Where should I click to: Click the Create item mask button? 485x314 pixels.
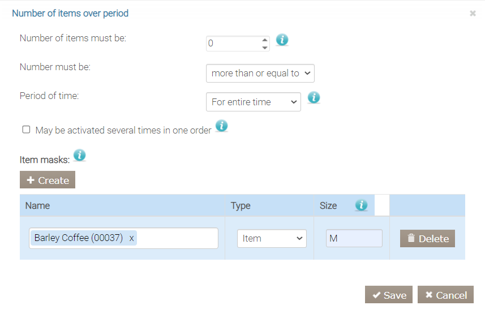[x=48, y=180]
